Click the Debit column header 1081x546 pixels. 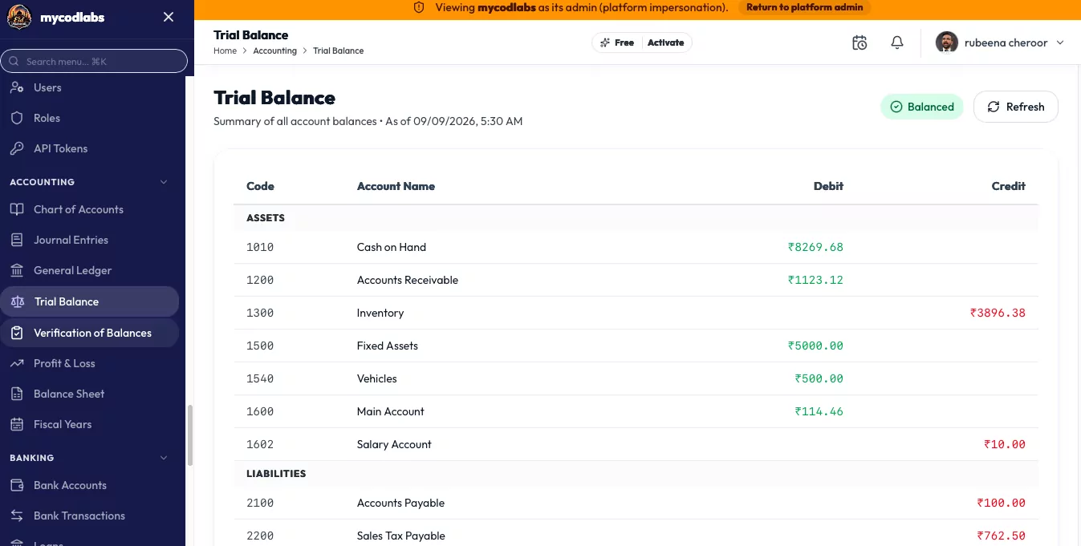(x=828, y=186)
